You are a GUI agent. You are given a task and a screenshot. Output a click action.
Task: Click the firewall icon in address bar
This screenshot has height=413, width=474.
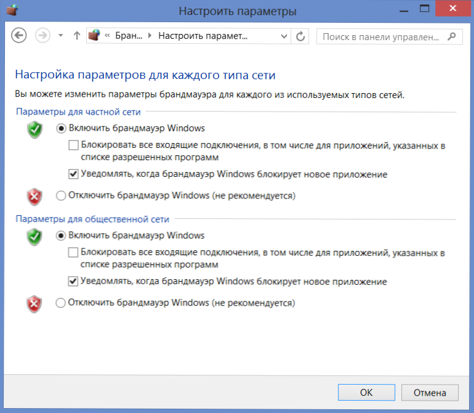click(x=94, y=35)
